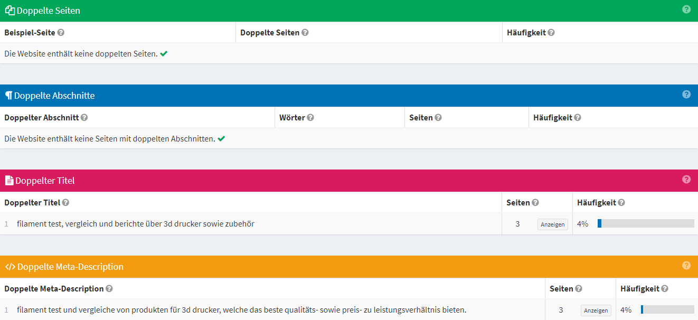
Task: Click the duplicate meta description text row
Action: click(241, 310)
